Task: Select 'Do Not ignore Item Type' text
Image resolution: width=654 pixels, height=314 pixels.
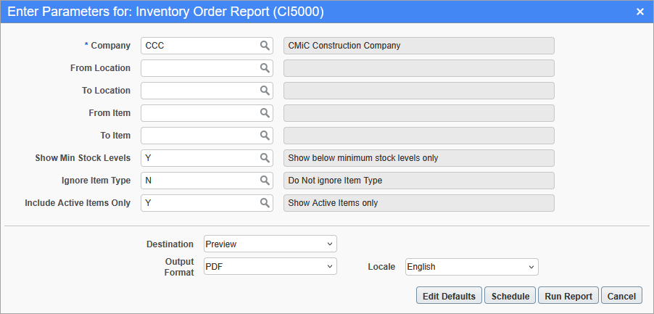Action: (x=335, y=181)
